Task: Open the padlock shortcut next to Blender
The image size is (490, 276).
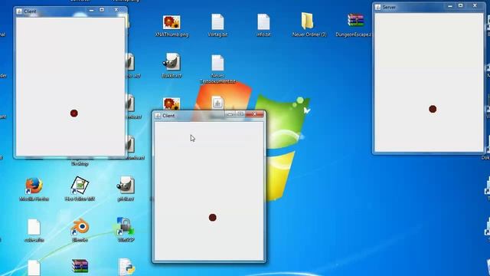Action: [126, 226]
